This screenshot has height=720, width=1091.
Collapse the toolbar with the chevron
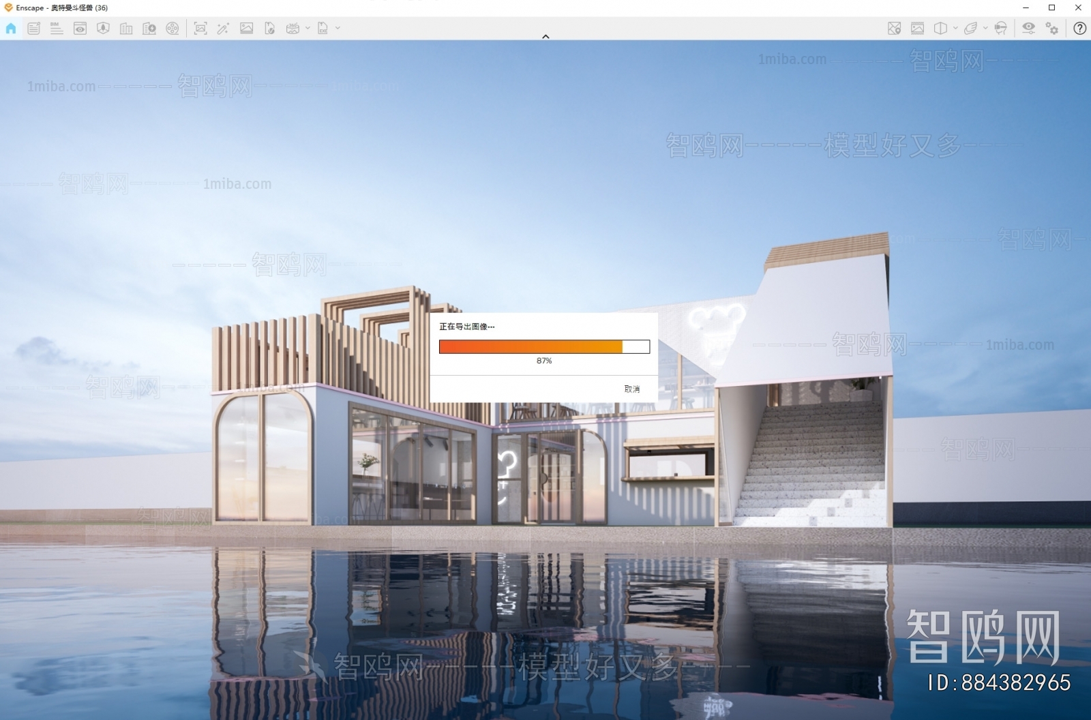coord(545,36)
